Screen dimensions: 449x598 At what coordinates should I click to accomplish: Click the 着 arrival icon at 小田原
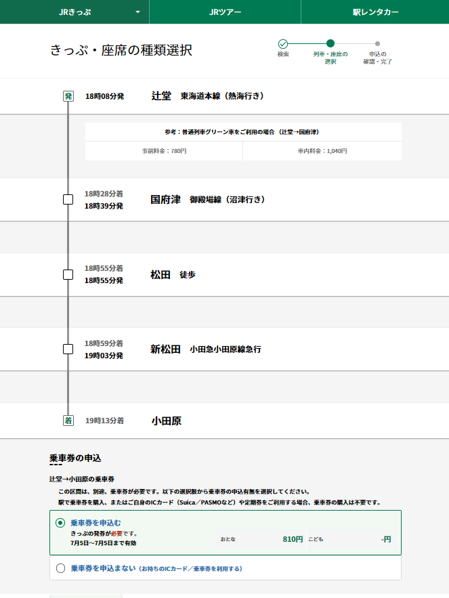tap(68, 421)
